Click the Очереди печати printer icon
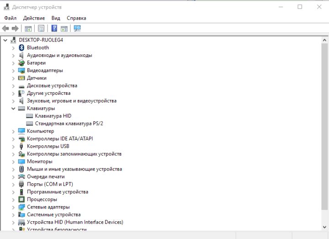 tap(21, 177)
